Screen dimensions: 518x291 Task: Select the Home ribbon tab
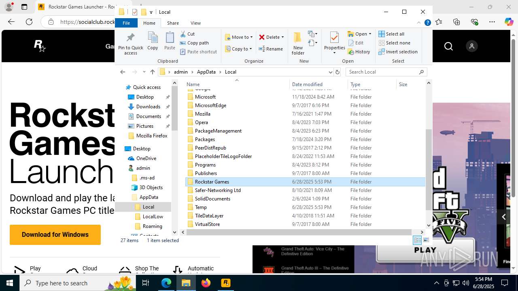pos(149,23)
